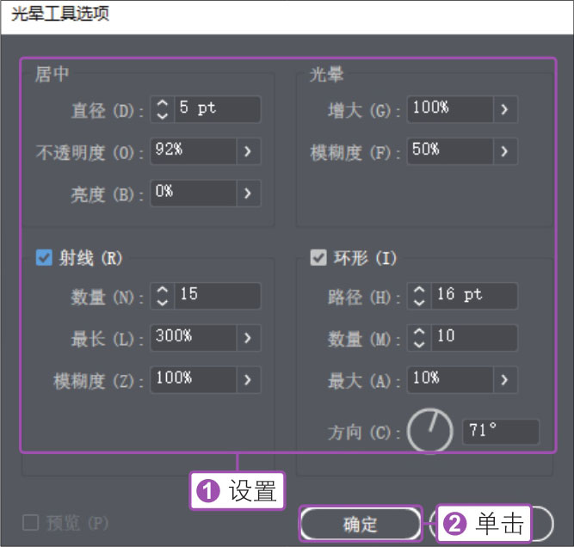Click the 路径 (H) stepper

tap(419, 295)
